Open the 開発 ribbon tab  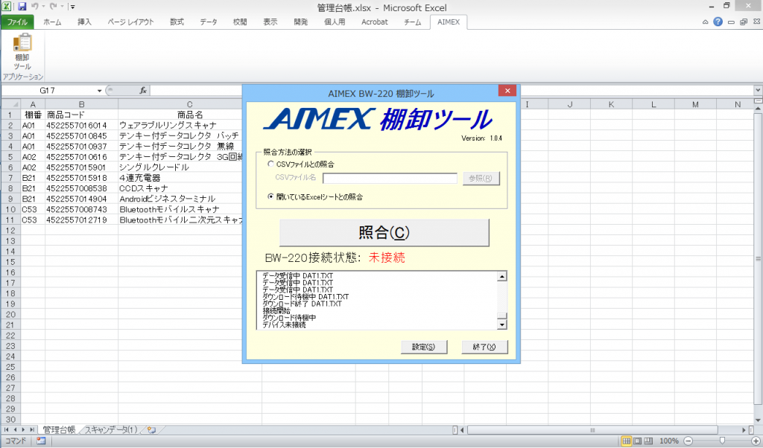coord(301,22)
